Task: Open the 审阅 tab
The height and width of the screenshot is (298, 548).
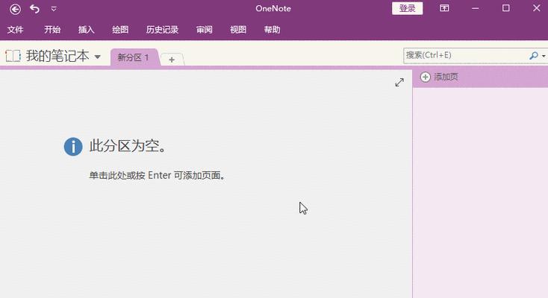Action: [205, 30]
